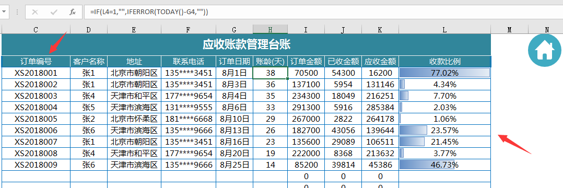Select customer cell 张2
This screenshot has width=563, height=188.
(89, 119)
